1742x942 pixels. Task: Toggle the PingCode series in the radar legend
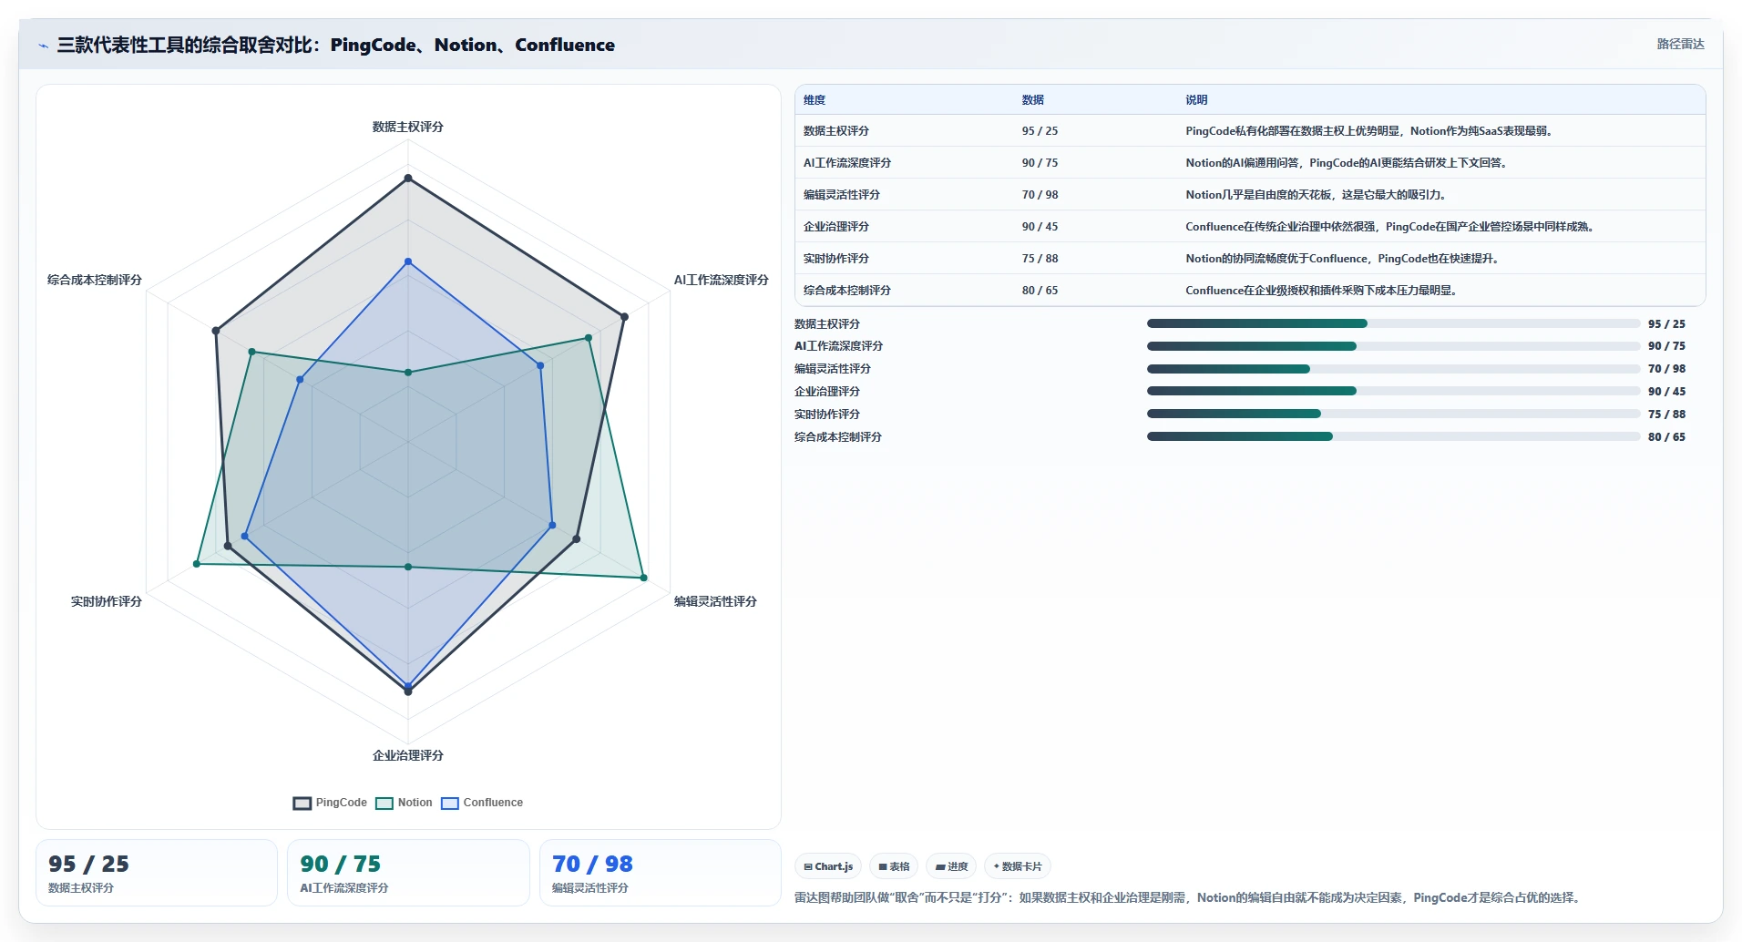coord(330,803)
